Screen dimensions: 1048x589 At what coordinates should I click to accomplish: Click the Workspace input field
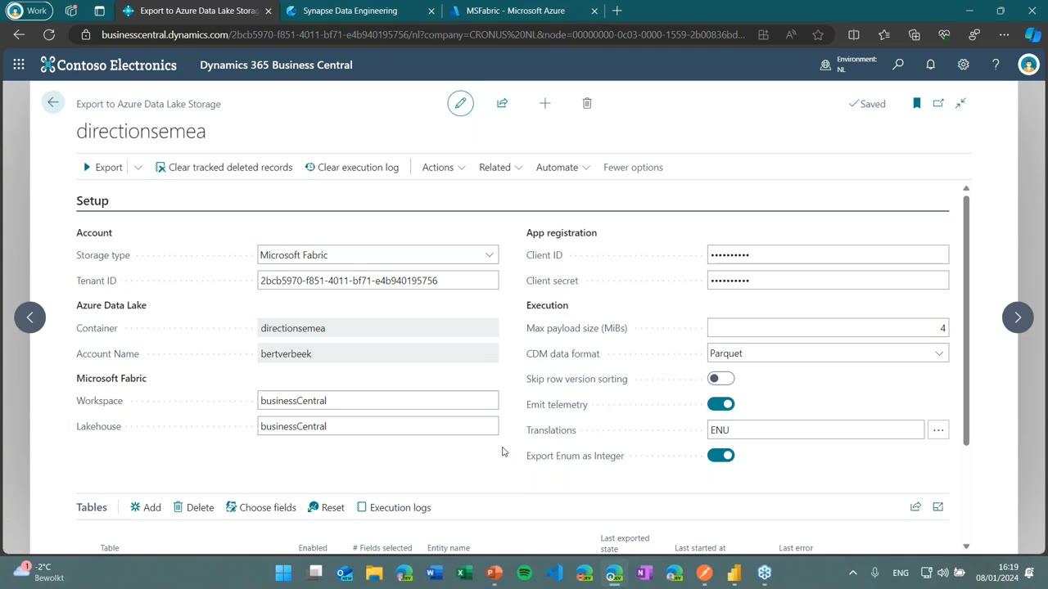[378, 401]
